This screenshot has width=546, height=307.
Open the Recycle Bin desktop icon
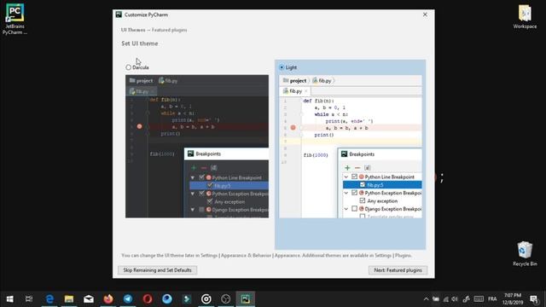pos(525,254)
